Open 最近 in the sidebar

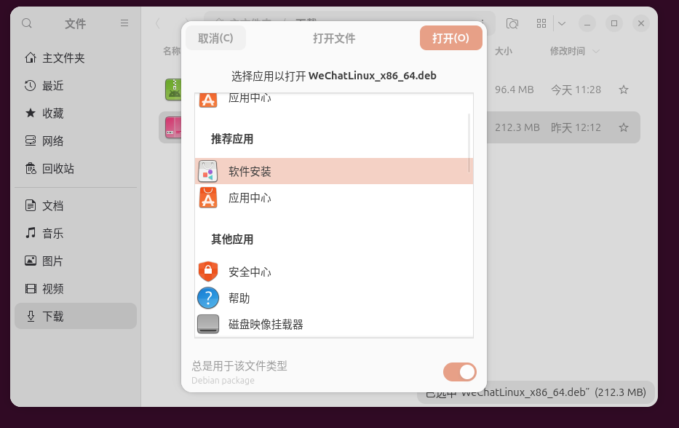(x=76, y=86)
